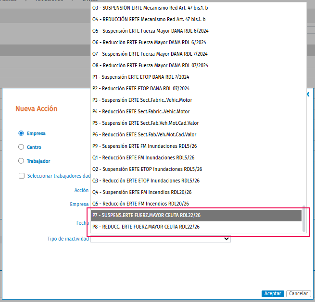Choose P3 - Suspensión ERTE Sect.Fabric..Vehic.Motor
The width and height of the screenshot is (315, 302).
point(196,100)
